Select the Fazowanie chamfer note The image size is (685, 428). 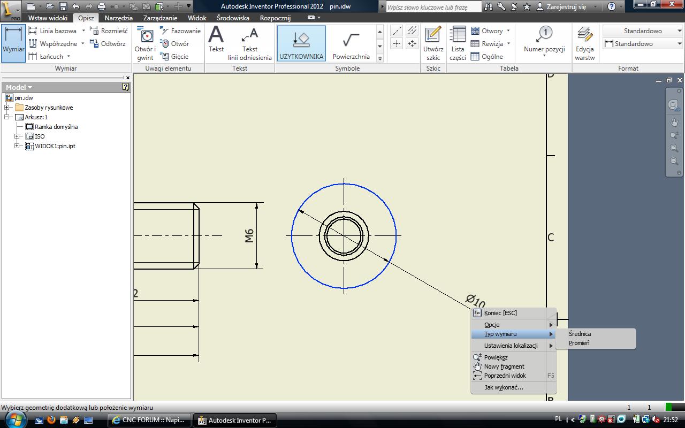click(x=180, y=31)
